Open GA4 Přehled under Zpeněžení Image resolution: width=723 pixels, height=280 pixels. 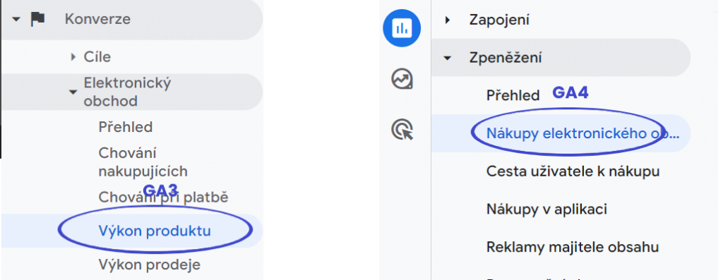(513, 95)
